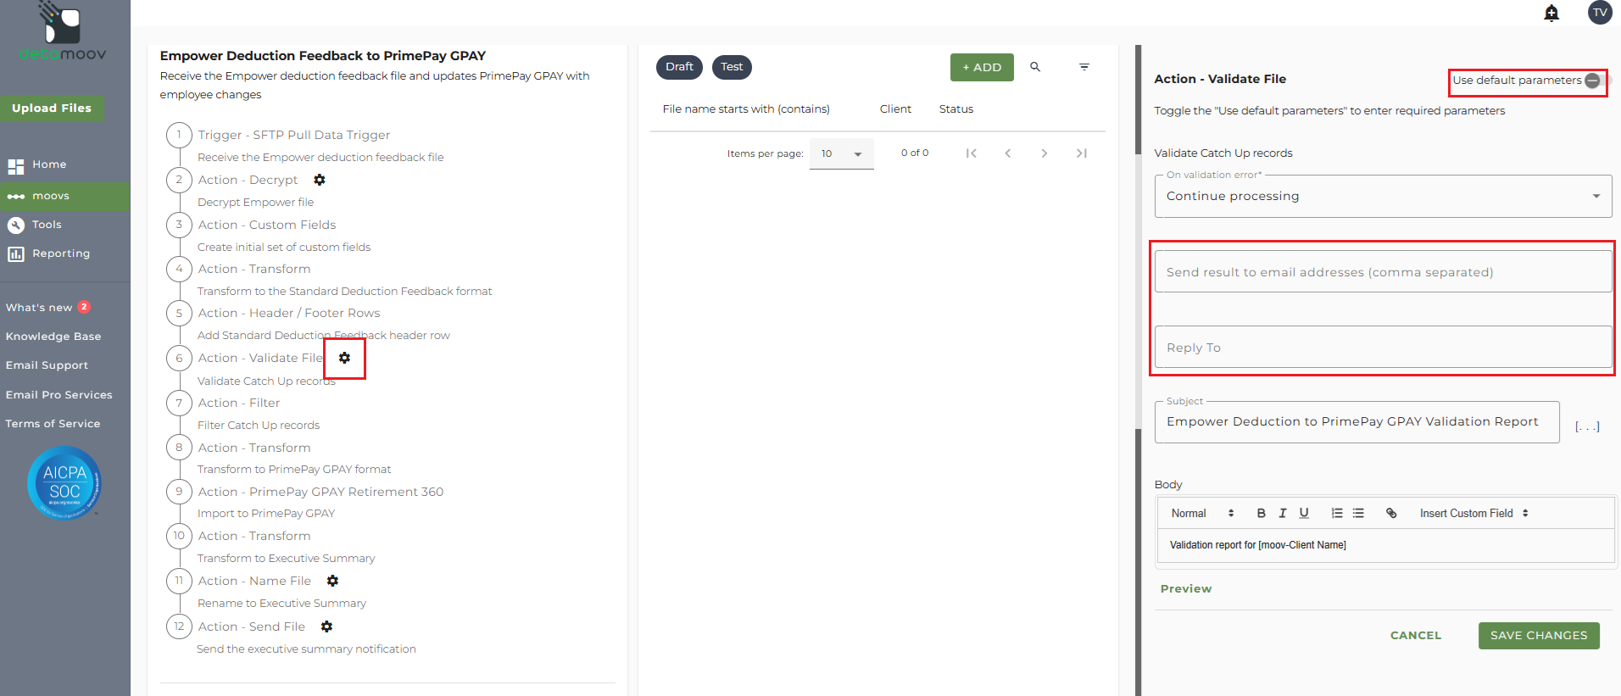Click Email Pro Services in sidebar
Screen dimensions: 1621x696
click(x=58, y=395)
